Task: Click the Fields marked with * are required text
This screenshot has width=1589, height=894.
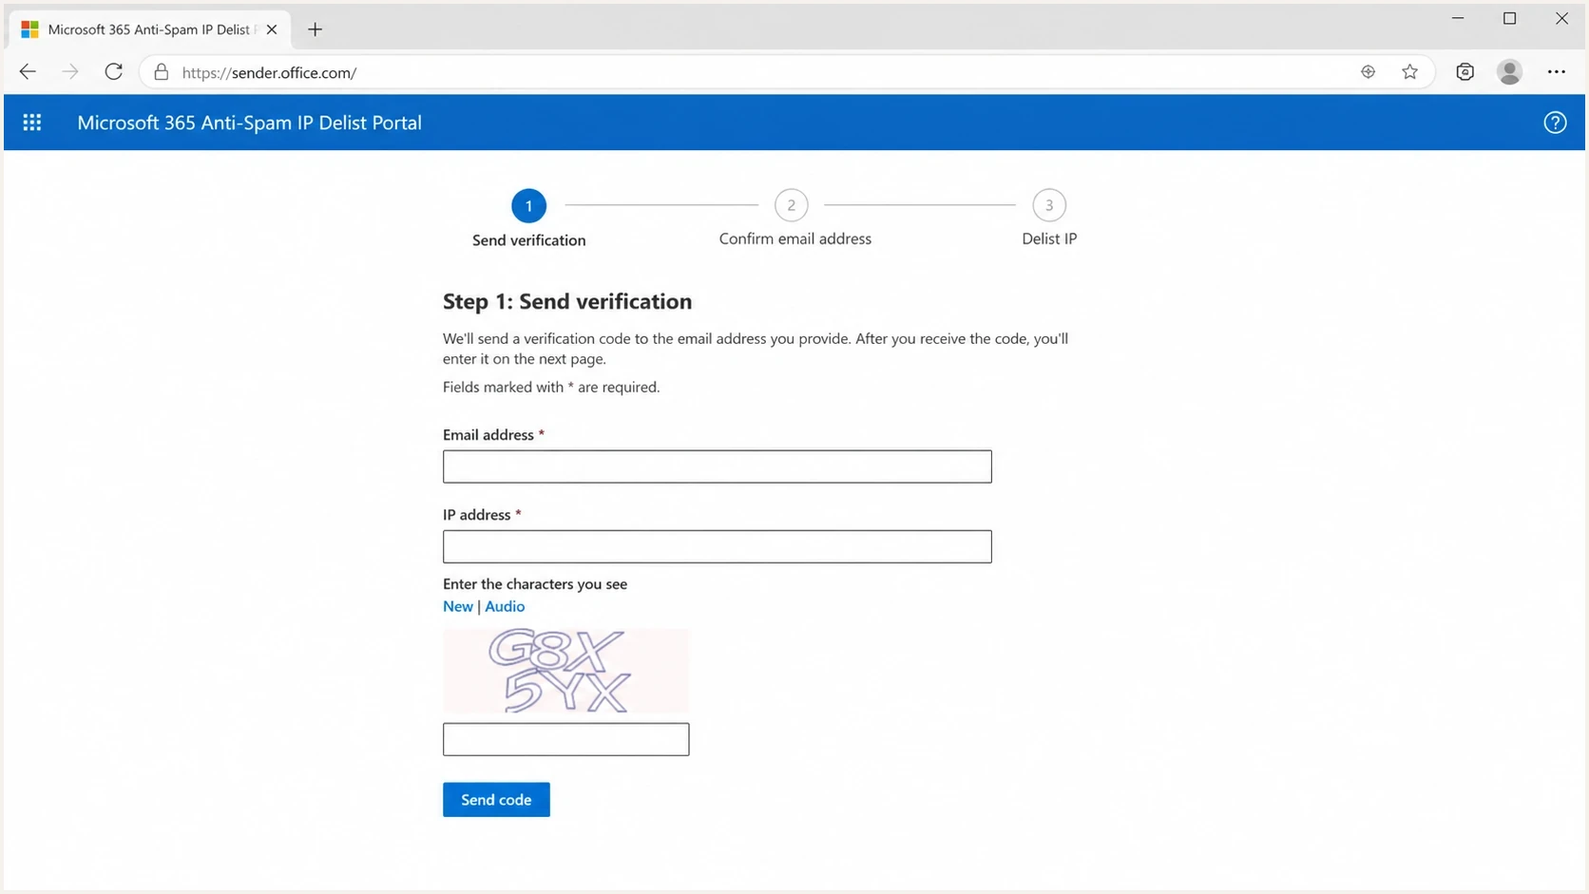Action: pos(551,387)
